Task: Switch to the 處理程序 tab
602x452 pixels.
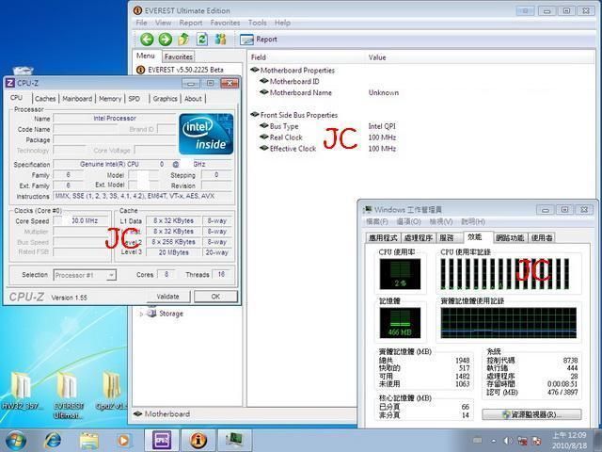Action: click(x=418, y=238)
